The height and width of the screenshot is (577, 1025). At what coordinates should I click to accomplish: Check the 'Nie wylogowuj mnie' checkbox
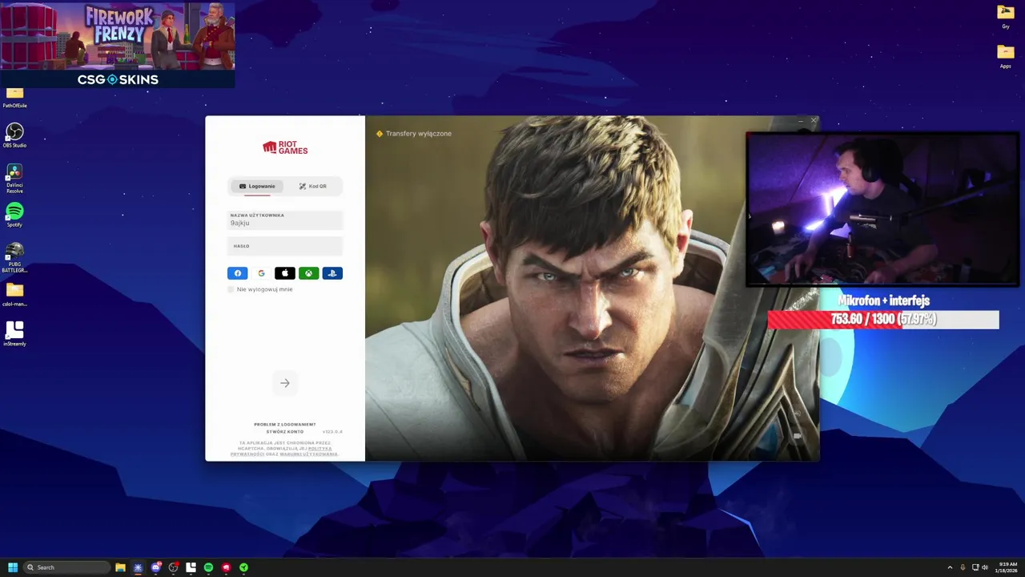[x=231, y=289]
